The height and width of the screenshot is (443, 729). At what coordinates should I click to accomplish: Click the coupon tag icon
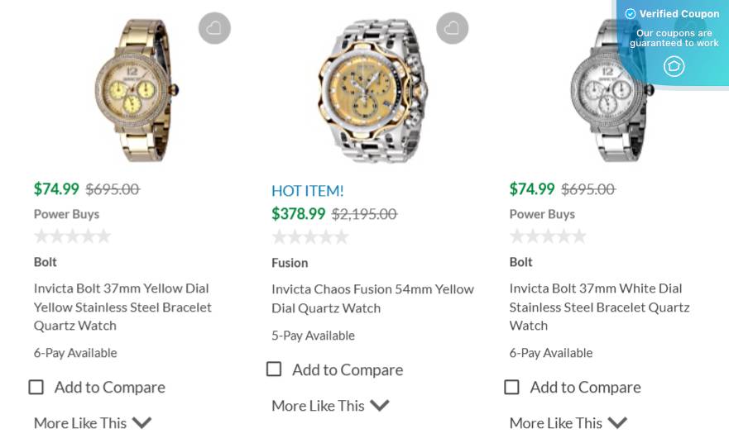pos(674,66)
